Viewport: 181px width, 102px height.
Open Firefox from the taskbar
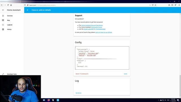click(x=49, y=100)
